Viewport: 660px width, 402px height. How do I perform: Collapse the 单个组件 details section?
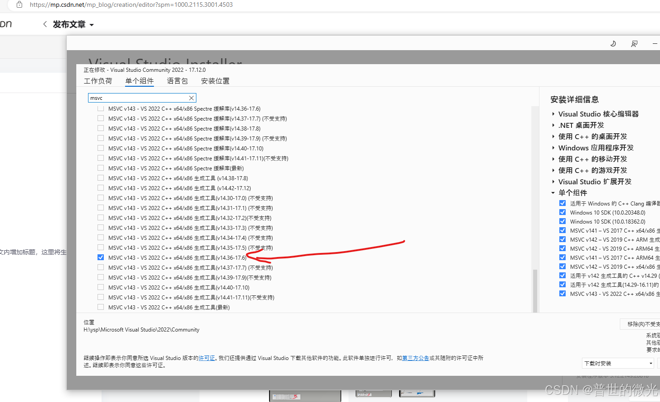coord(553,193)
